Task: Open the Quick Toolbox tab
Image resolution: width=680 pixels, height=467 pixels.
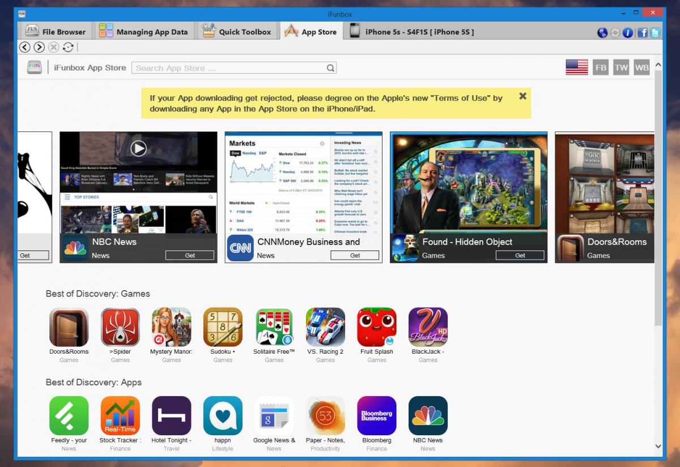Action: coord(237,31)
